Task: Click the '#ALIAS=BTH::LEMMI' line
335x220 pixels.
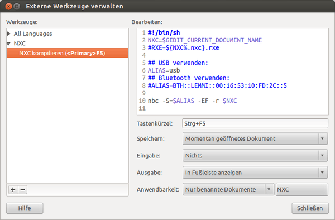Action: pyautogui.click(x=217, y=85)
